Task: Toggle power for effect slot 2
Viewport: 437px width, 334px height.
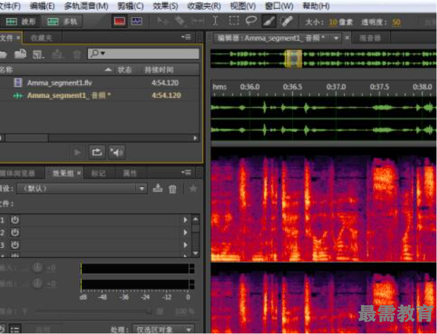Action: click(15, 232)
